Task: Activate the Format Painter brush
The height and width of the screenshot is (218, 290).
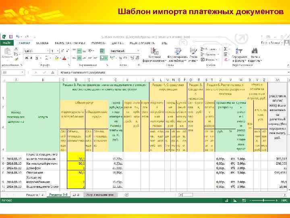Action: point(16,59)
